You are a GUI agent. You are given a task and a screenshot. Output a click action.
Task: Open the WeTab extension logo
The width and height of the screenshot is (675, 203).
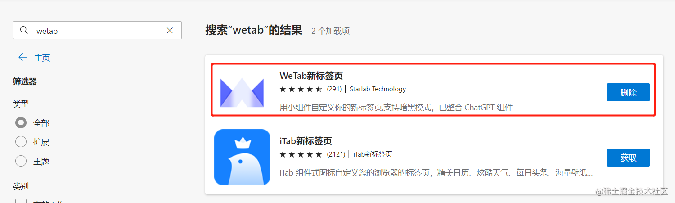click(242, 93)
